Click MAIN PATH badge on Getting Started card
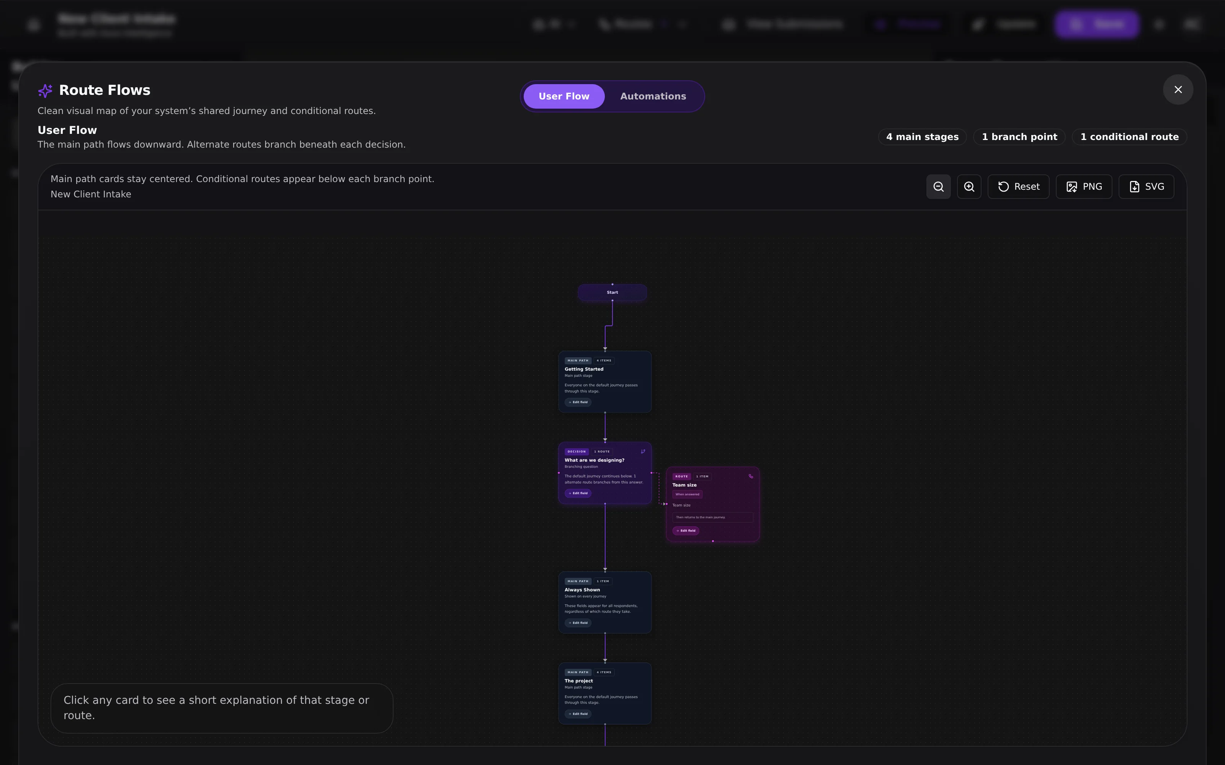 pyautogui.click(x=578, y=361)
